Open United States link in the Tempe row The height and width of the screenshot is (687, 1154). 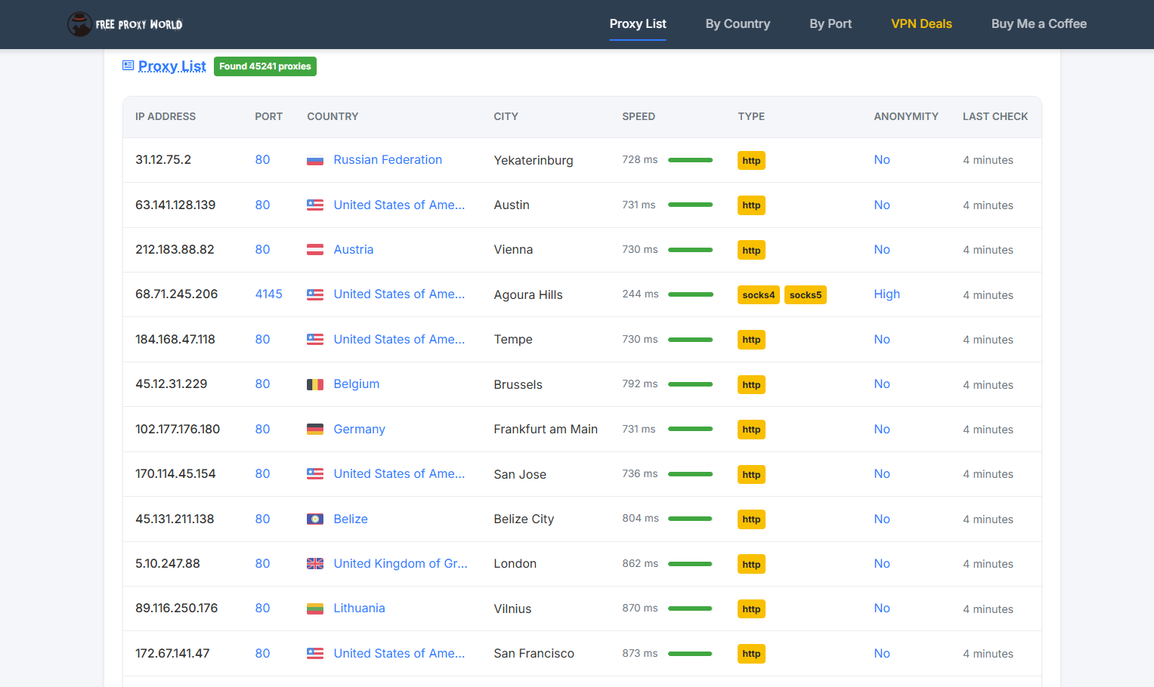(x=399, y=339)
